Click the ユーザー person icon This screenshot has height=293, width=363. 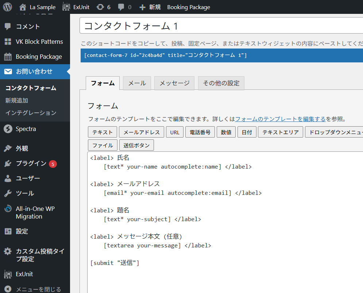tap(8, 178)
